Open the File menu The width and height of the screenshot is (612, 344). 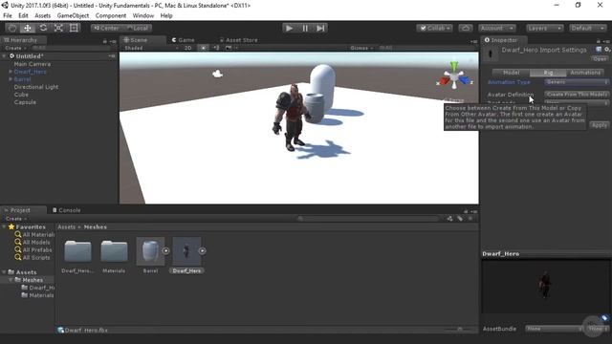pyautogui.click(x=8, y=15)
